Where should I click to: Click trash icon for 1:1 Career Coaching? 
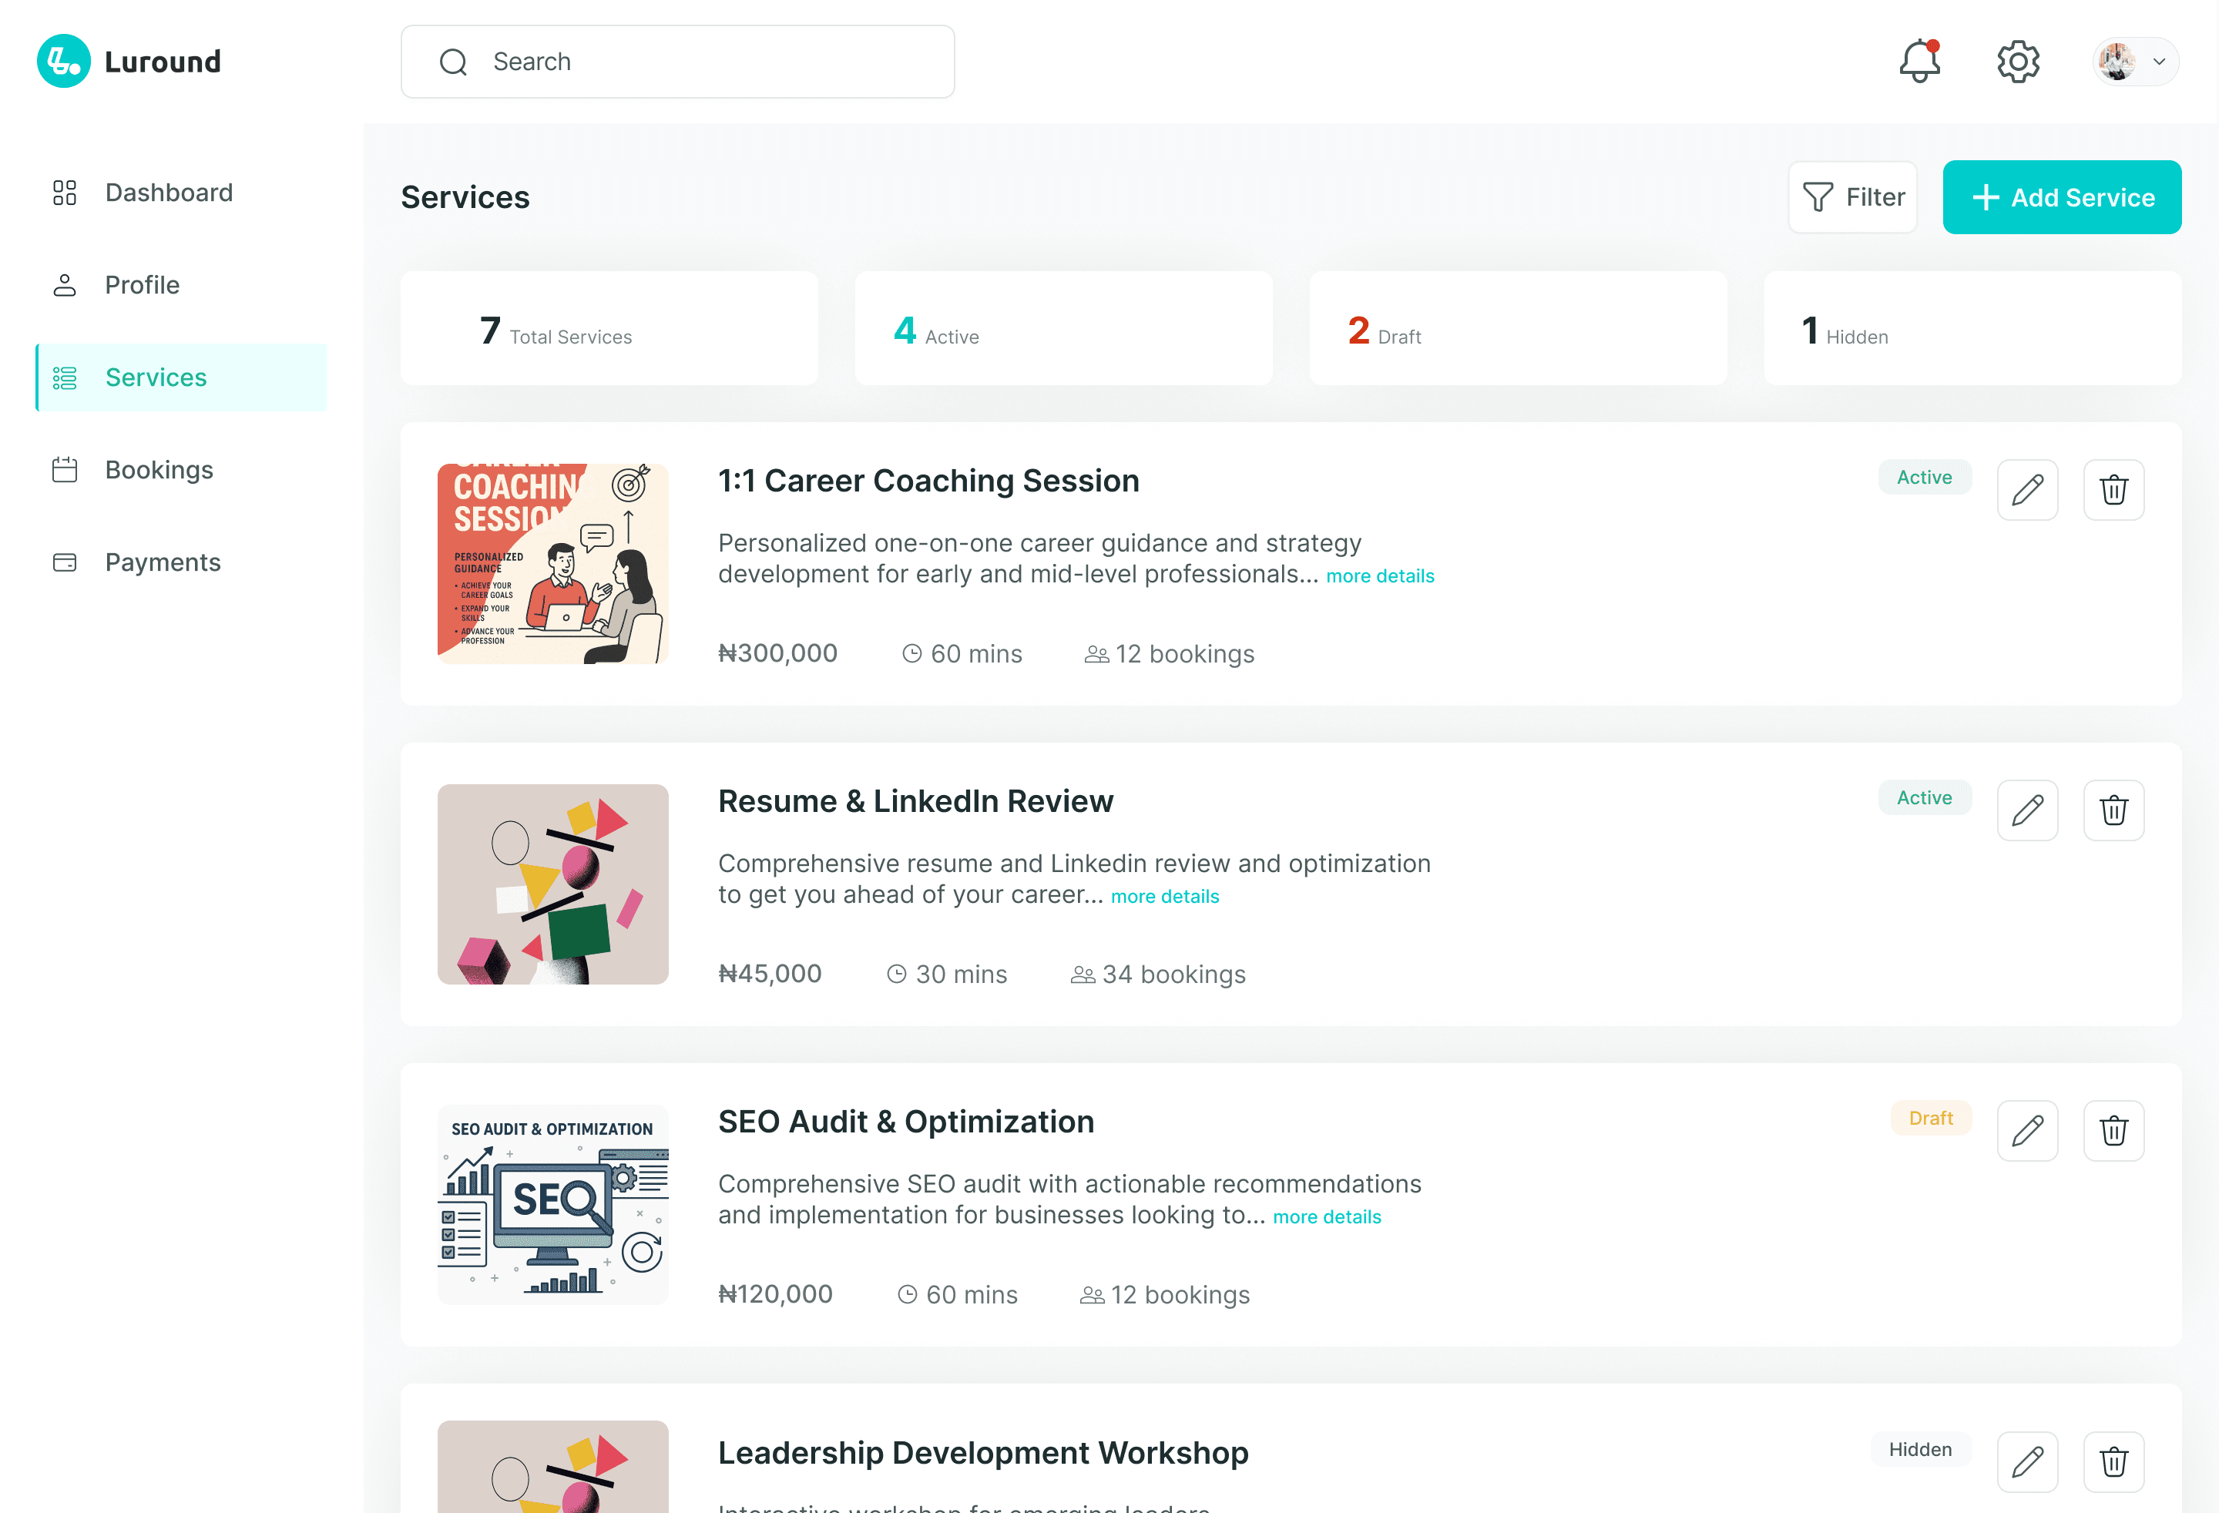[x=2113, y=490]
